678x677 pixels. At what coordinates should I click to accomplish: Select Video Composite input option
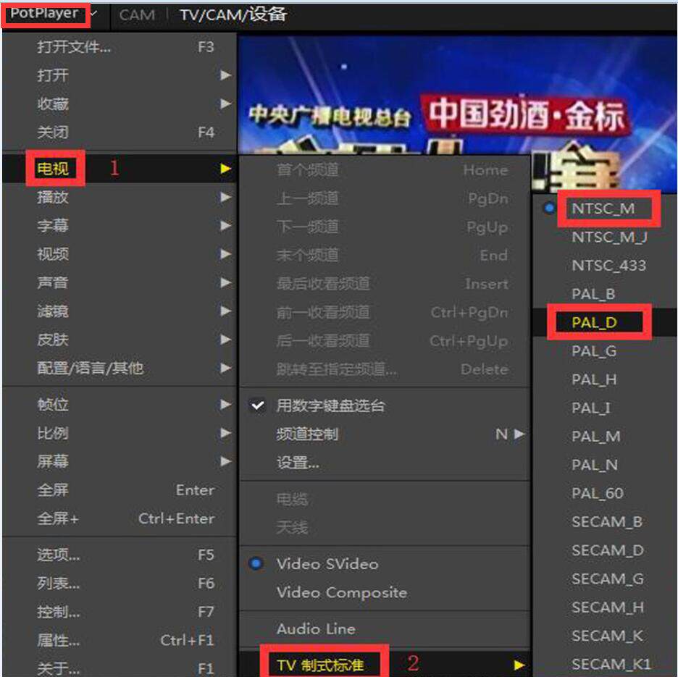385,592
